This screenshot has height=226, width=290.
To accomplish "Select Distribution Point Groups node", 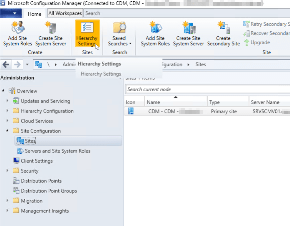I will 49,191.
